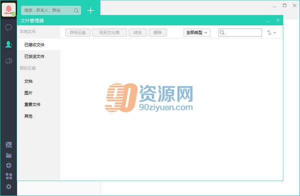Click the 存到云盘 button
300x196 pixels.
[x=78, y=32]
